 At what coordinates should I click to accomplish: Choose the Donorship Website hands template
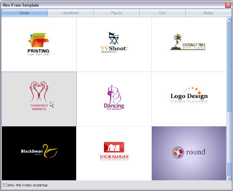pos(39,99)
